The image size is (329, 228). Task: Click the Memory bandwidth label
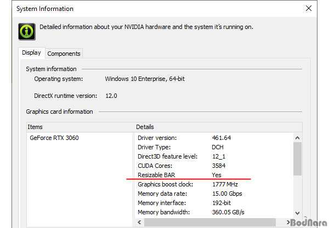point(163,212)
